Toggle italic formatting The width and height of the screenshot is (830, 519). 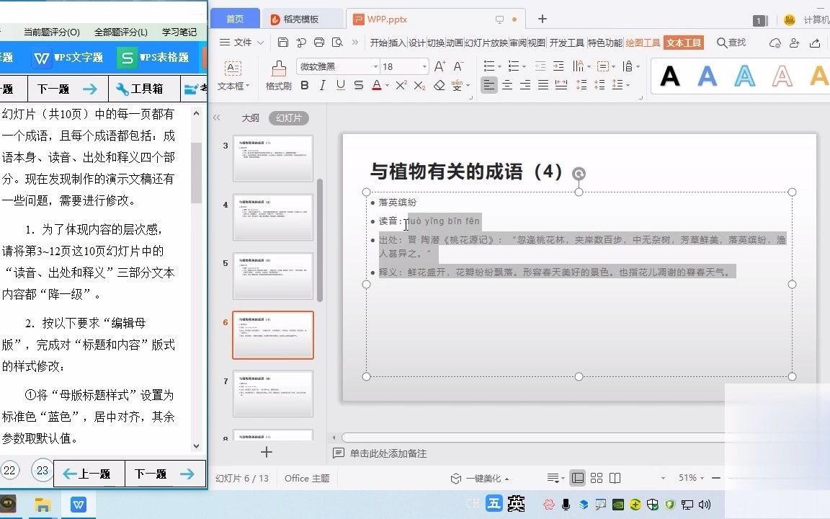pos(322,85)
